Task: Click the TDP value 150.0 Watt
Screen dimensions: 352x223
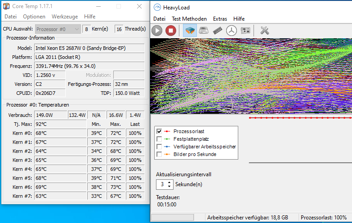Action: [129, 93]
